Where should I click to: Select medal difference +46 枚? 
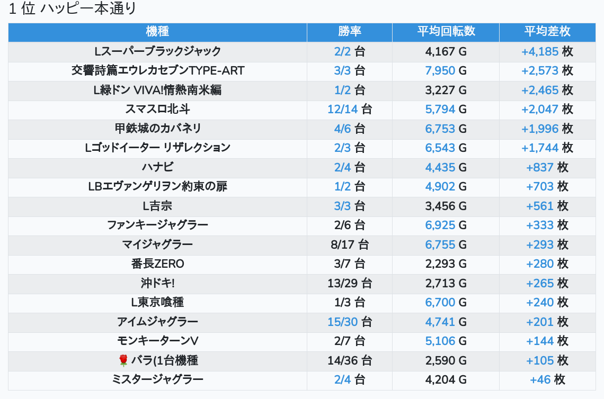tap(547, 380)
